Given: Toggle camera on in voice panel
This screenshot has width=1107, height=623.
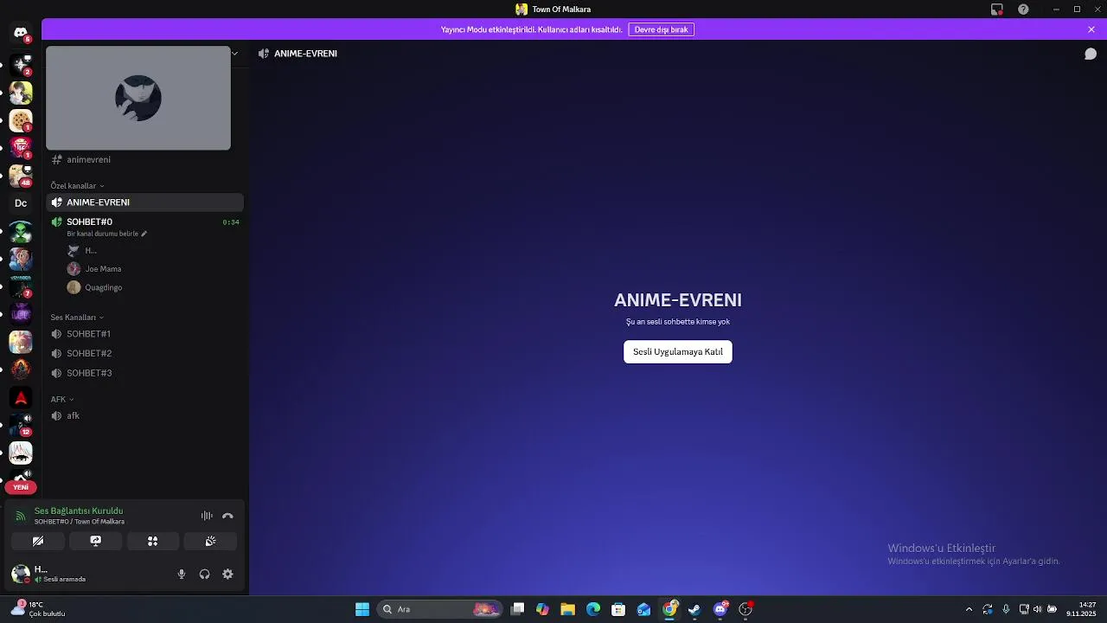Looking at the screenshot, I should 38,541.
